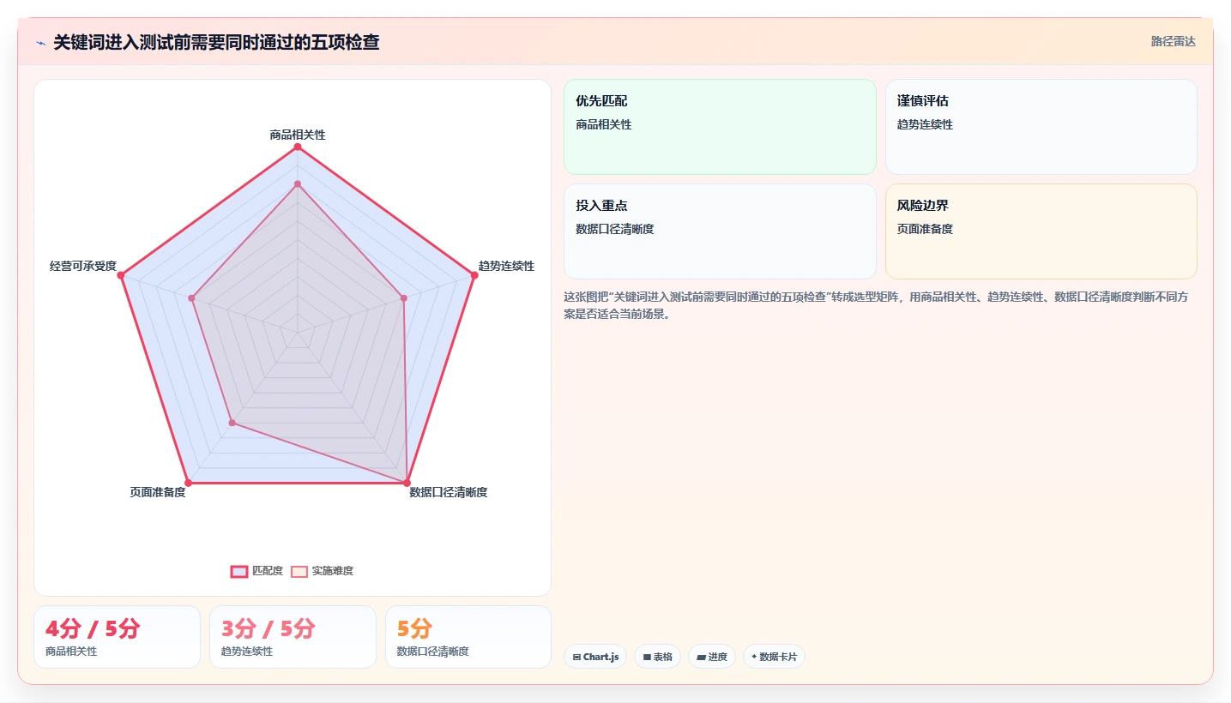Viewport: 1231px width, 703px height.
Task: Click the 4分 / 5分 商品相关性 score card
Action: (117, 637)
